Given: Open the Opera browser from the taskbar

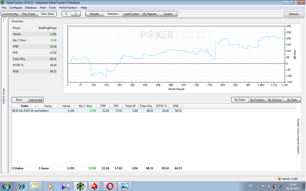Looking at the screenshot, I should tap(110, 187).
